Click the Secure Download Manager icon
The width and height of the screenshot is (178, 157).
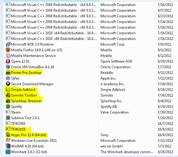coord(8,84)
